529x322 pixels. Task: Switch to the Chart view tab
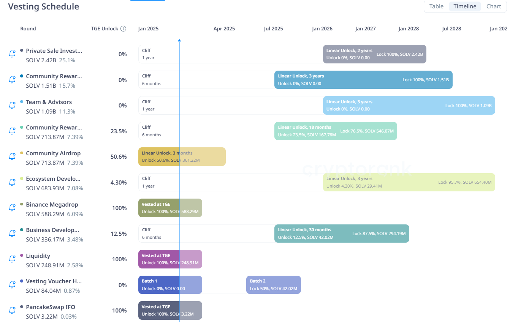(x=494, y=6)
